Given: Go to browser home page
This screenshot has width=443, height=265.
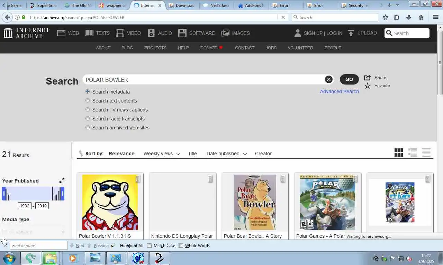Looking at the screenshot, I should click(421, 17).
